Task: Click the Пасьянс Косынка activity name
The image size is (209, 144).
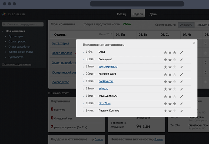Action: point(109,110)
